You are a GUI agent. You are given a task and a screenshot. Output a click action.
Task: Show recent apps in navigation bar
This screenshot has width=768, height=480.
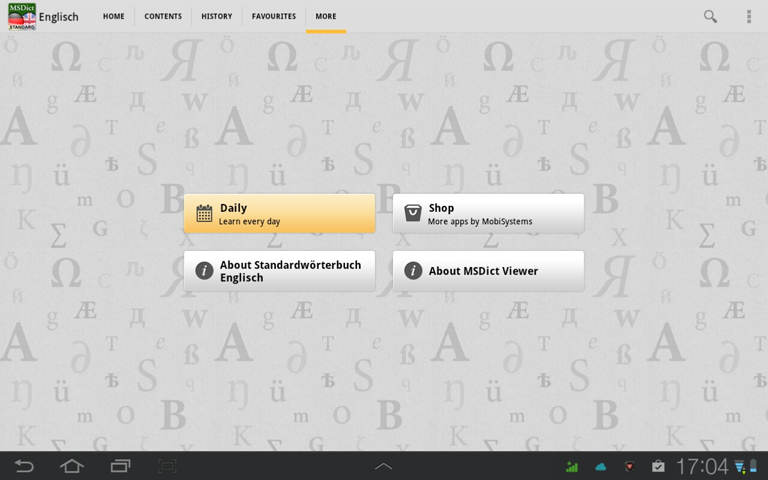pos(120,466)
